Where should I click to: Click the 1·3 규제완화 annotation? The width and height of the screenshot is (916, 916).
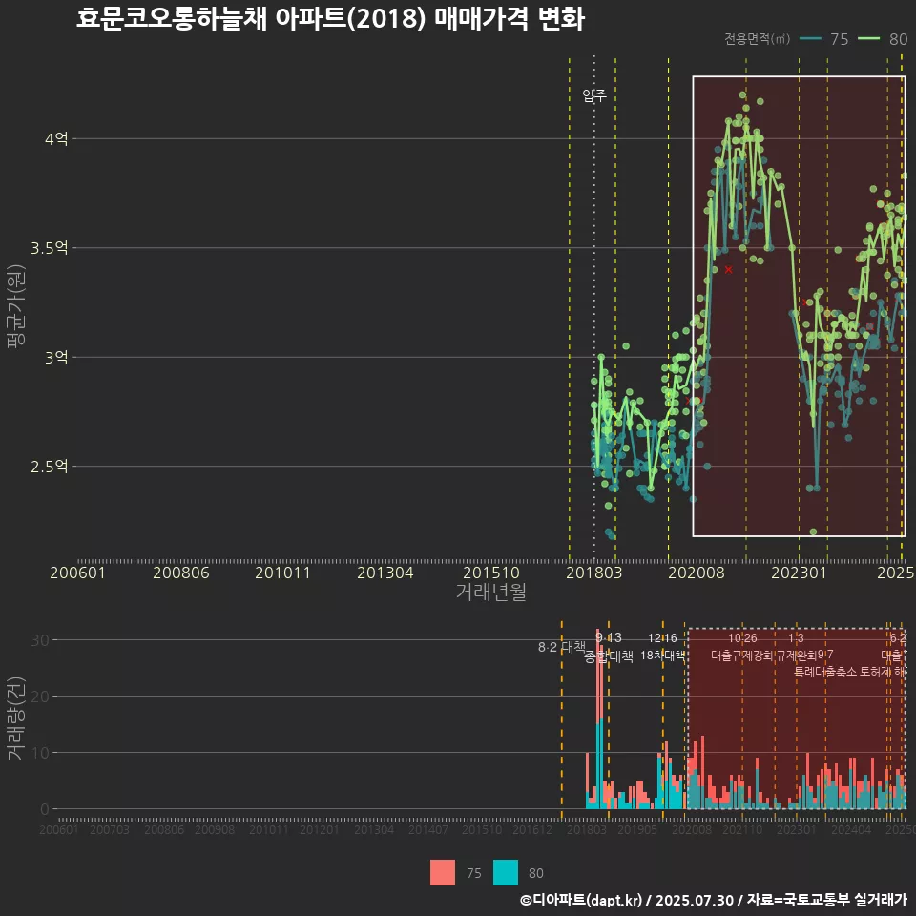796,647
